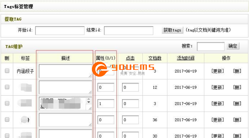Click [更新] for the 内涵段子 tag

pyautogui.click(x=218, y=71)
